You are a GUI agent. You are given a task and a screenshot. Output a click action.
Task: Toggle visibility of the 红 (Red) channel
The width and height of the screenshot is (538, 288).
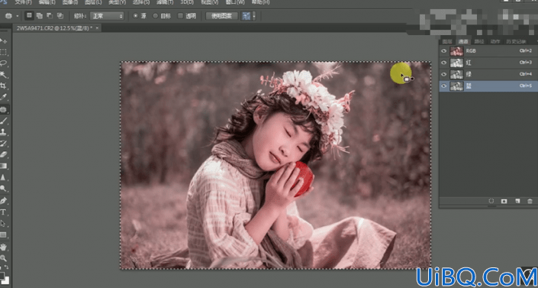(444, 63)
